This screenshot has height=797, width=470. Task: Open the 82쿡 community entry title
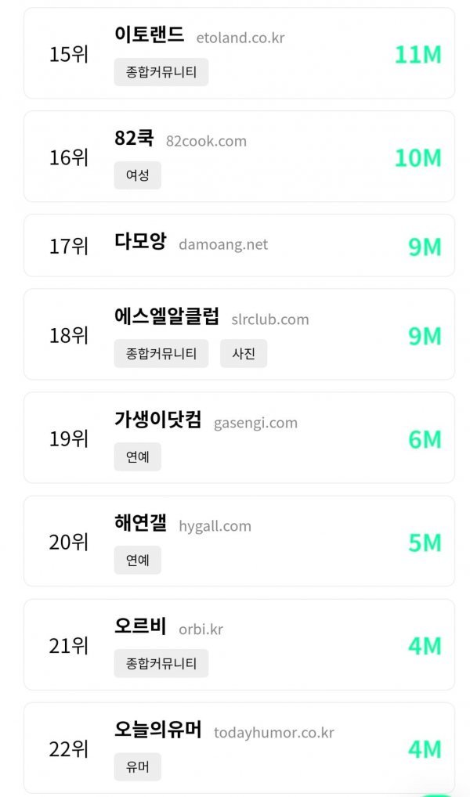coord(134,139)
